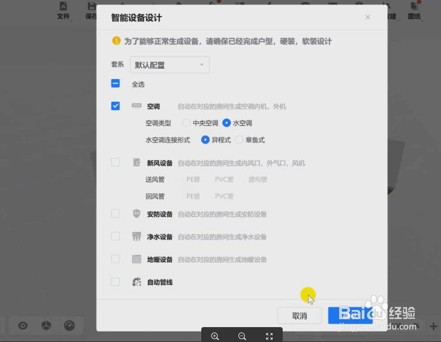Enable the 地暖设备 checkbox
Screen dimensions: 441x342
click(x=115, y=259)
